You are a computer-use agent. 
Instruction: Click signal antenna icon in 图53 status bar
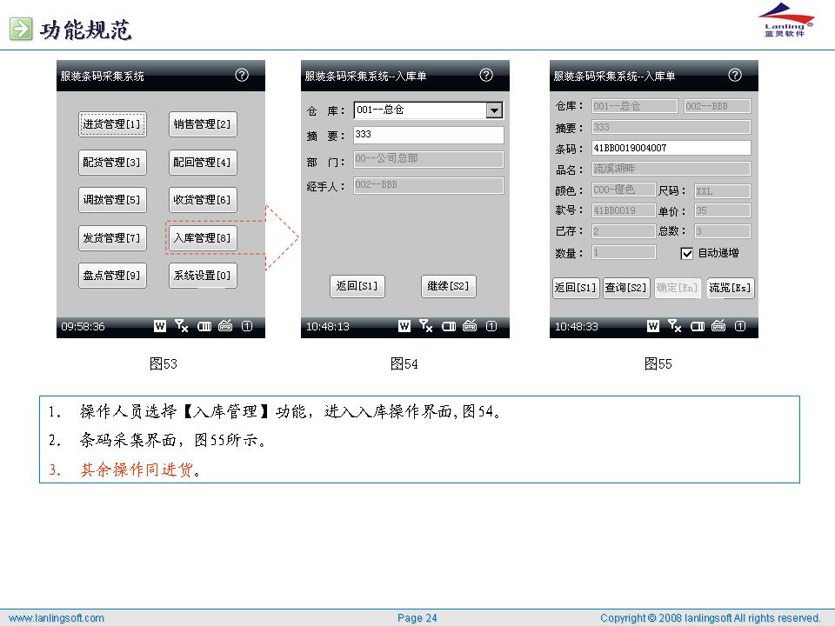point(182,325)
